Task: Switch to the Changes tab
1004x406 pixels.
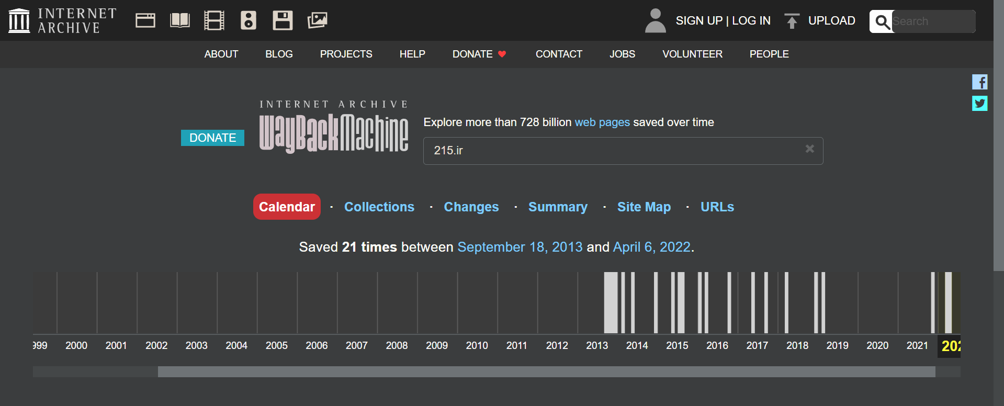Action: tap(471, 207)
